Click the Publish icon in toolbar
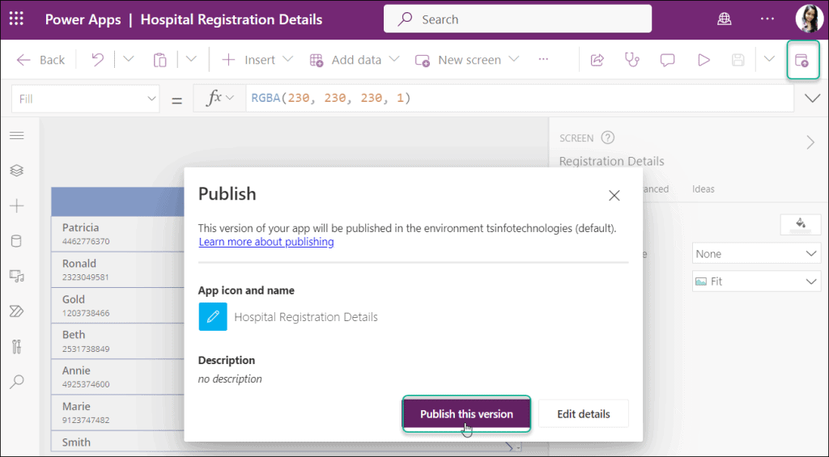Viewport: 829px width, 457px height. [802, 60]
